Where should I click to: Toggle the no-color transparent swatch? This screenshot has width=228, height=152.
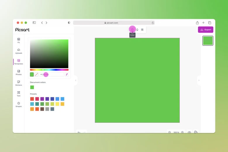tap(37, 75)
